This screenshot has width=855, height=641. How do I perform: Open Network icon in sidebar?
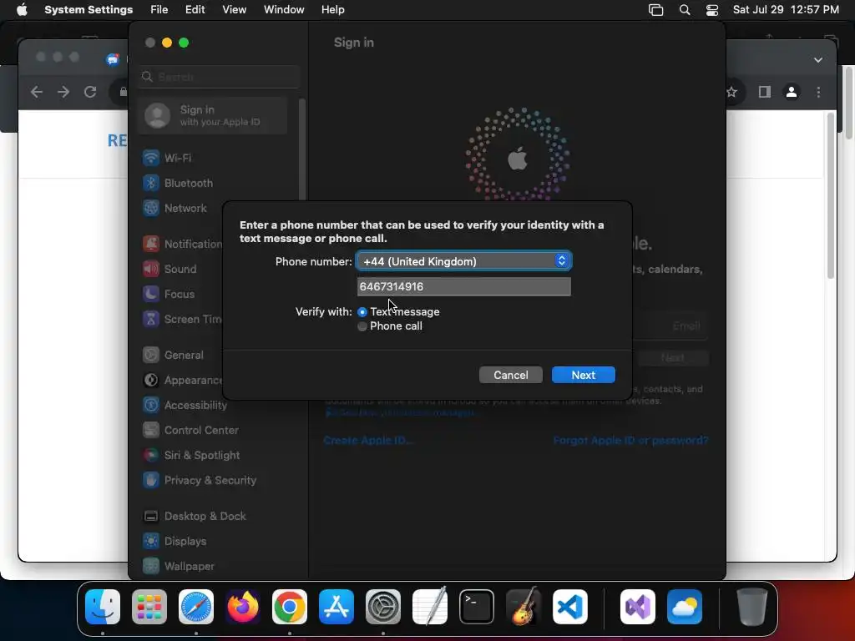(x=151, y=208)
